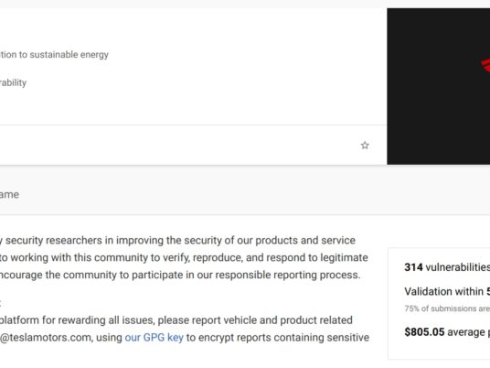
Task: Select the 314 vulnerabilities statistic
Action: 447,267
